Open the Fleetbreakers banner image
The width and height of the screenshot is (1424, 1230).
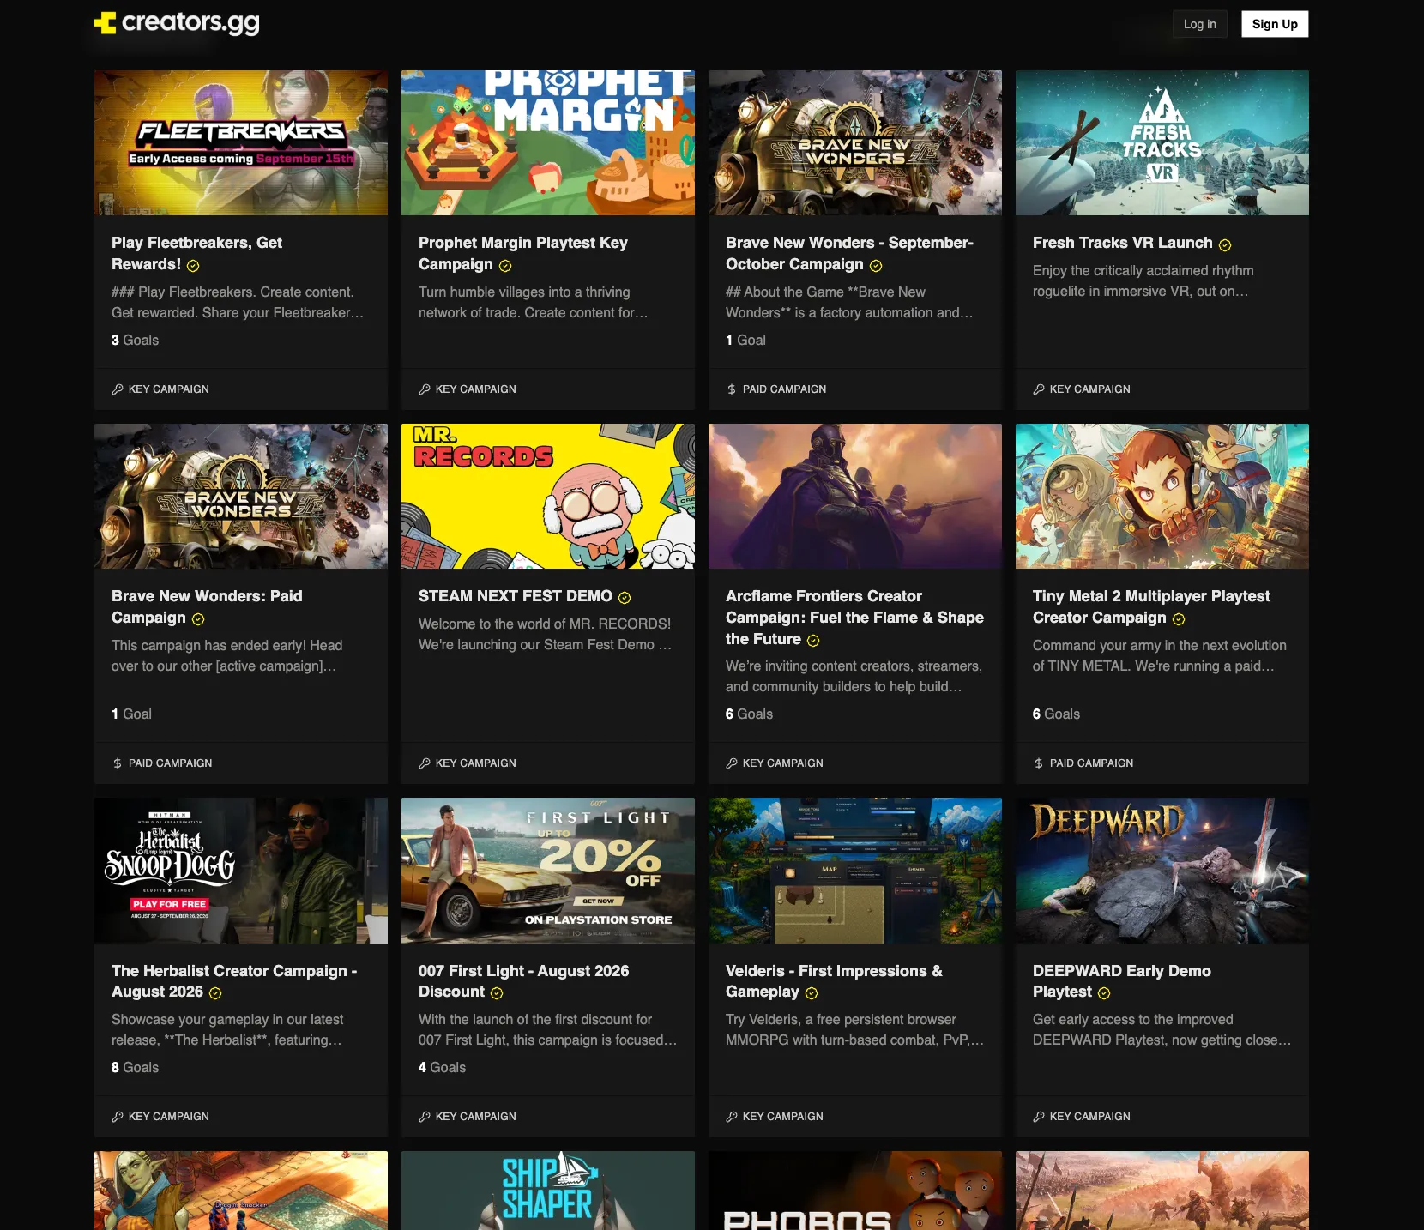[x=241, y=142]
